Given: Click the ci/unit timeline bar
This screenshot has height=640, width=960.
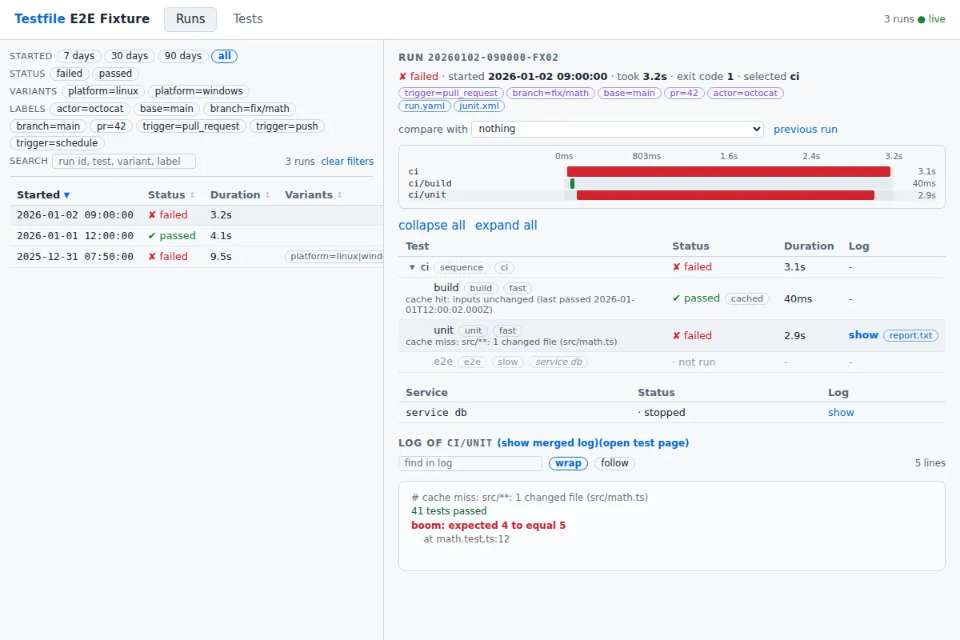Looking at the screenshot, I should (726, 195).
